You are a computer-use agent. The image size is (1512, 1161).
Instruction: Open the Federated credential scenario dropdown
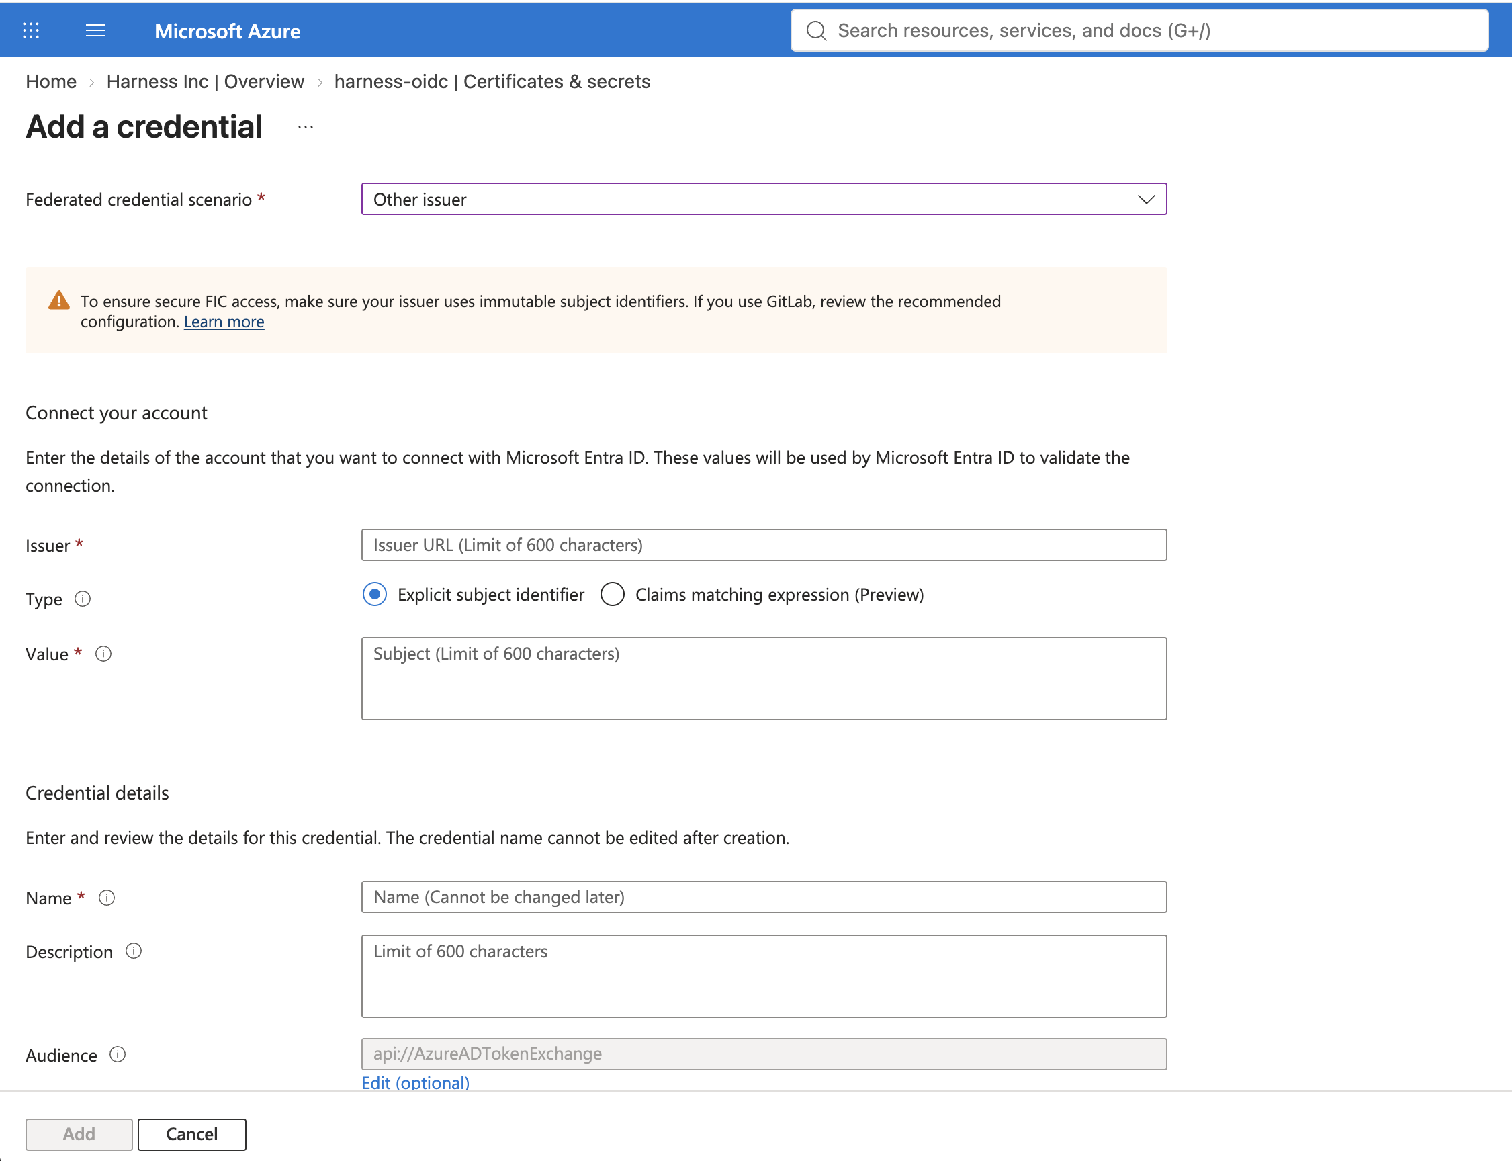tap(764, 199)
